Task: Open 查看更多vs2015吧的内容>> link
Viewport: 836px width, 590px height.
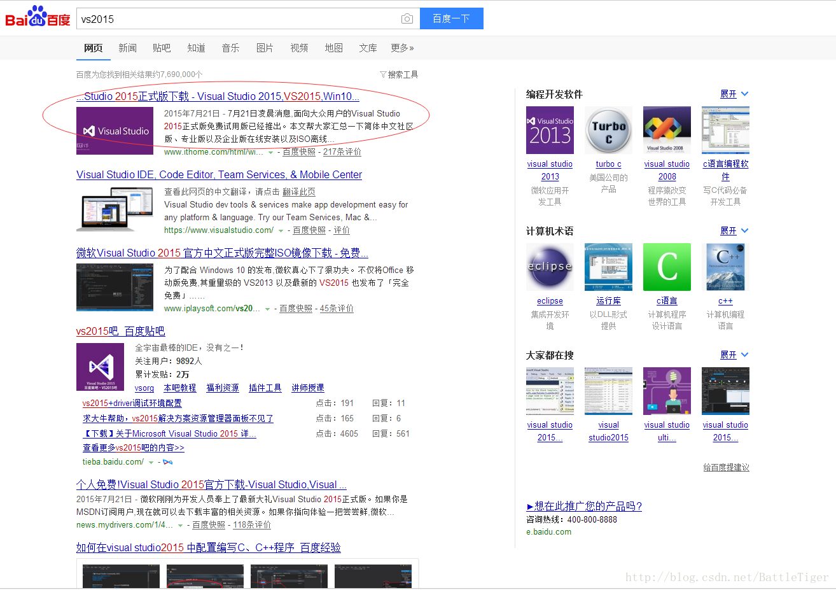Action: 134,448
